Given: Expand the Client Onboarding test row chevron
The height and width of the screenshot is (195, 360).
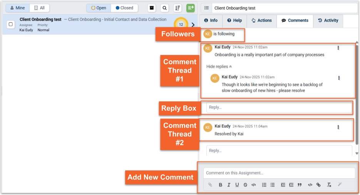Looking at the screenshot, I should 193,25.
